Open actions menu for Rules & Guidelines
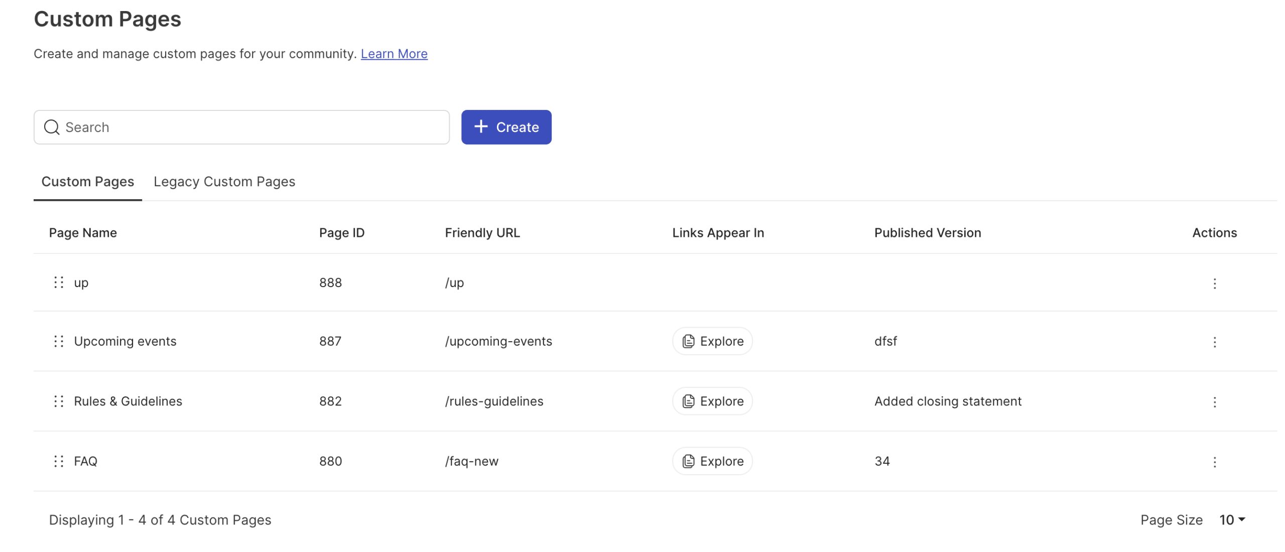Viewport: 1285px width, 552px height. coord(1214,402)
